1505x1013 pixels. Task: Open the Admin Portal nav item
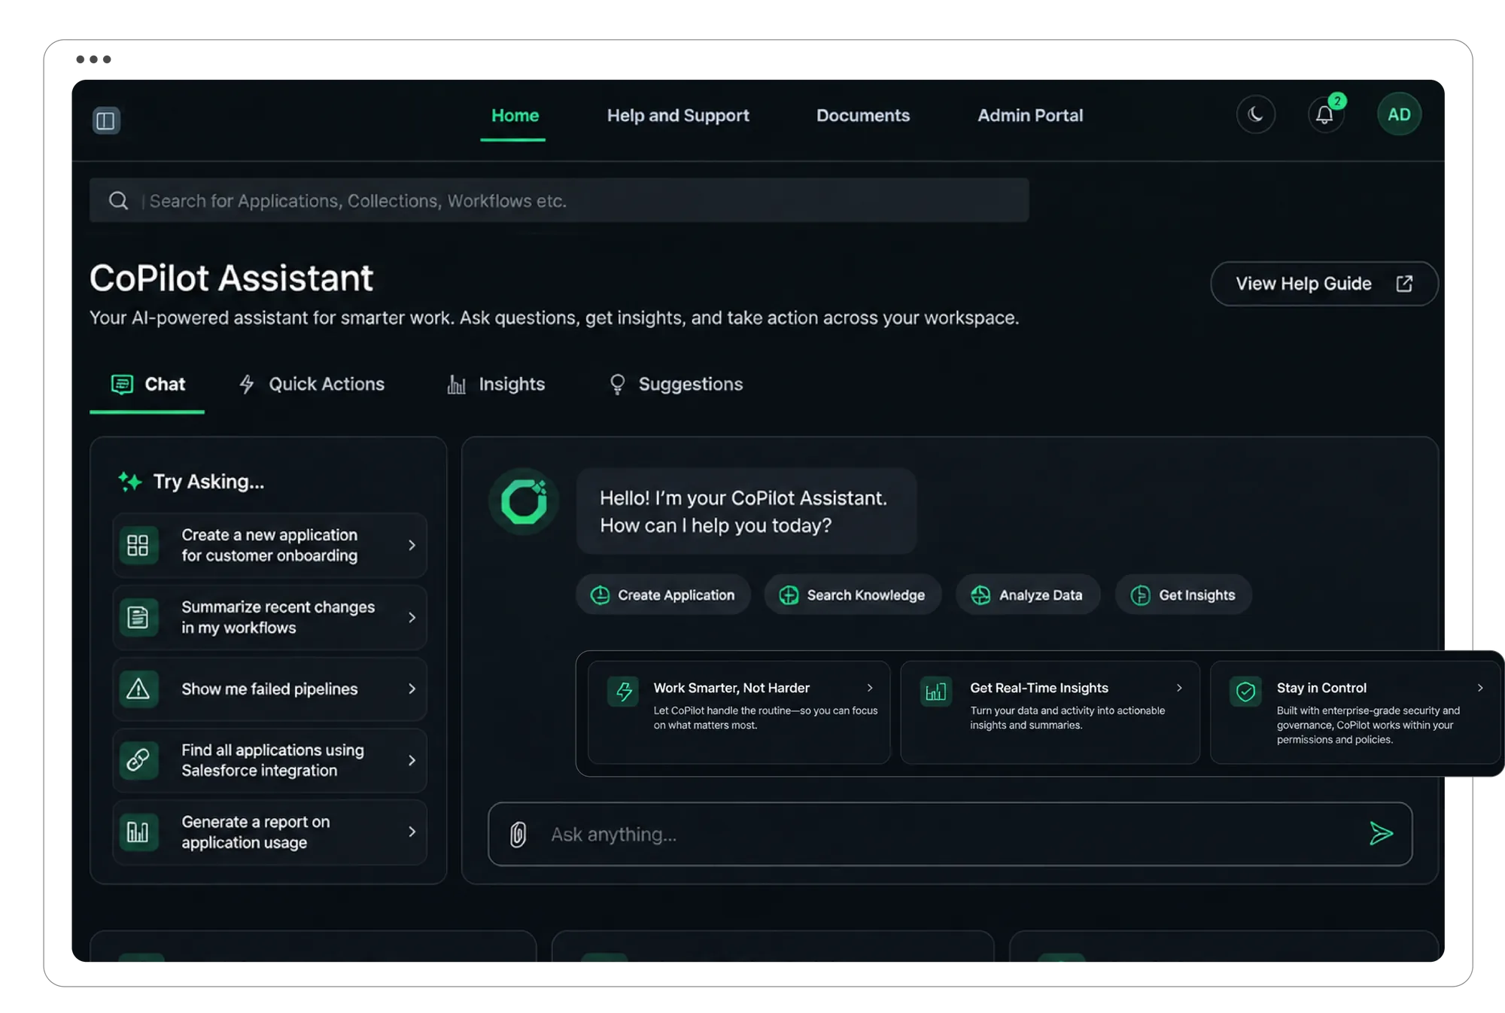(1030, 115)
